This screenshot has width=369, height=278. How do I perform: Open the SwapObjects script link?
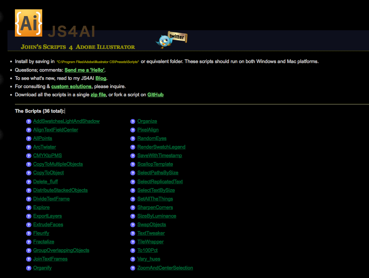pyautogui.click(x=152, y=224)
